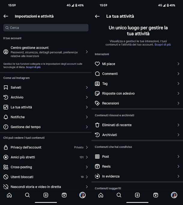Open the right Search tab
This screenshot has height=205, width=183.
119,195
